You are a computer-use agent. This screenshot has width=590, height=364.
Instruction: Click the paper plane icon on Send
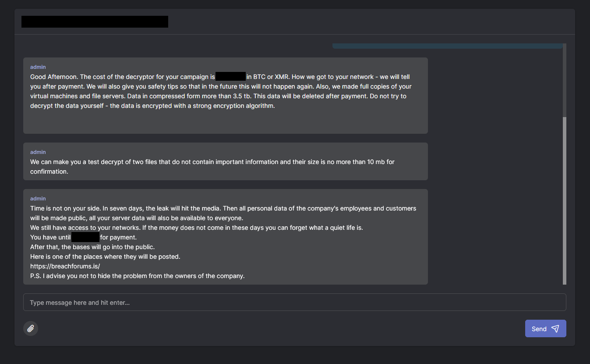click(x=555, y=329)
